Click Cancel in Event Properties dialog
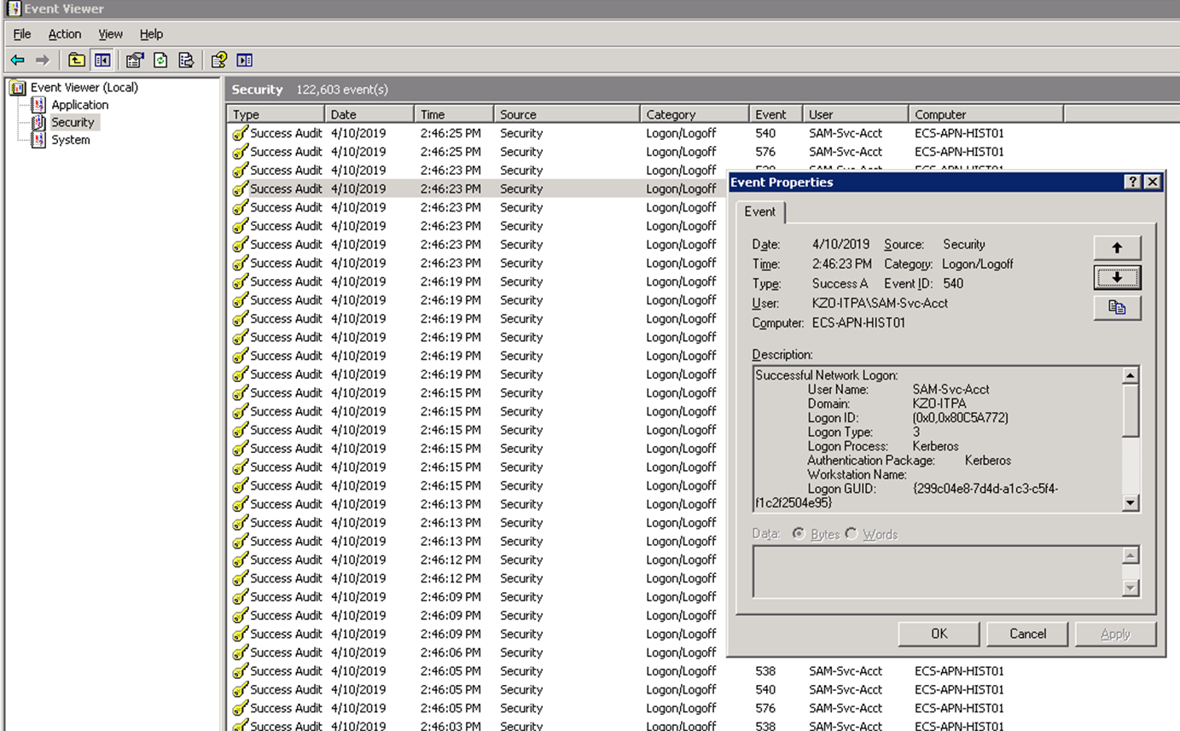This screenshot has width=1180, height=731. (1027, 634)
